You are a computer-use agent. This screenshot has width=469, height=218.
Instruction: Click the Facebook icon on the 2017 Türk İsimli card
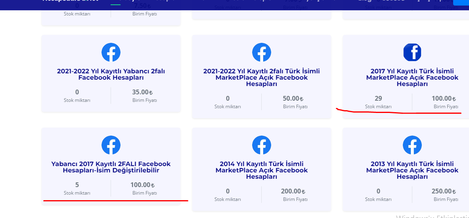pos(412,52)
